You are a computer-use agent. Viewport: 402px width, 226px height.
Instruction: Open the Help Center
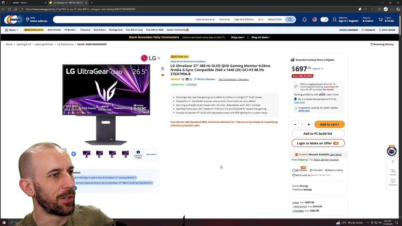(387, 30)
